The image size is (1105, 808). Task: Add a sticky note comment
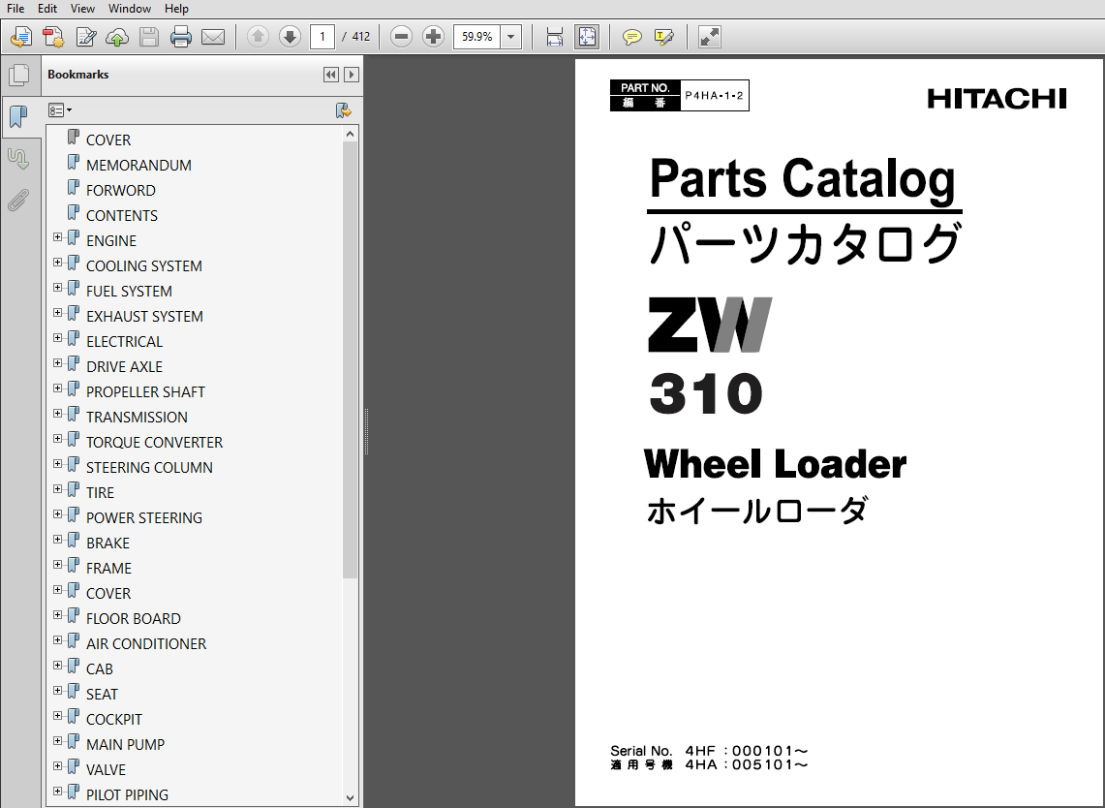631,37
